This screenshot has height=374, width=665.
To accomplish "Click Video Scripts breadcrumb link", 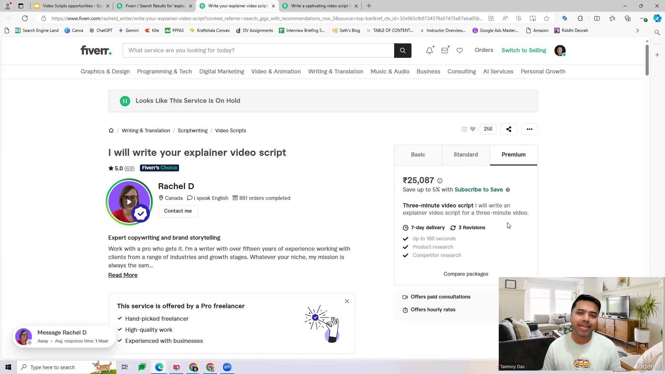I will pos(231,131).
